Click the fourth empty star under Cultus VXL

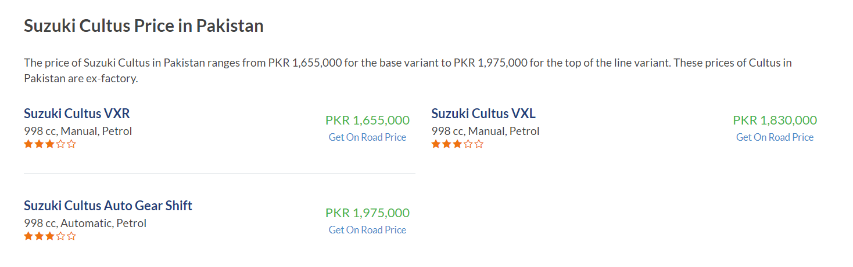click(x=468, y=144)
